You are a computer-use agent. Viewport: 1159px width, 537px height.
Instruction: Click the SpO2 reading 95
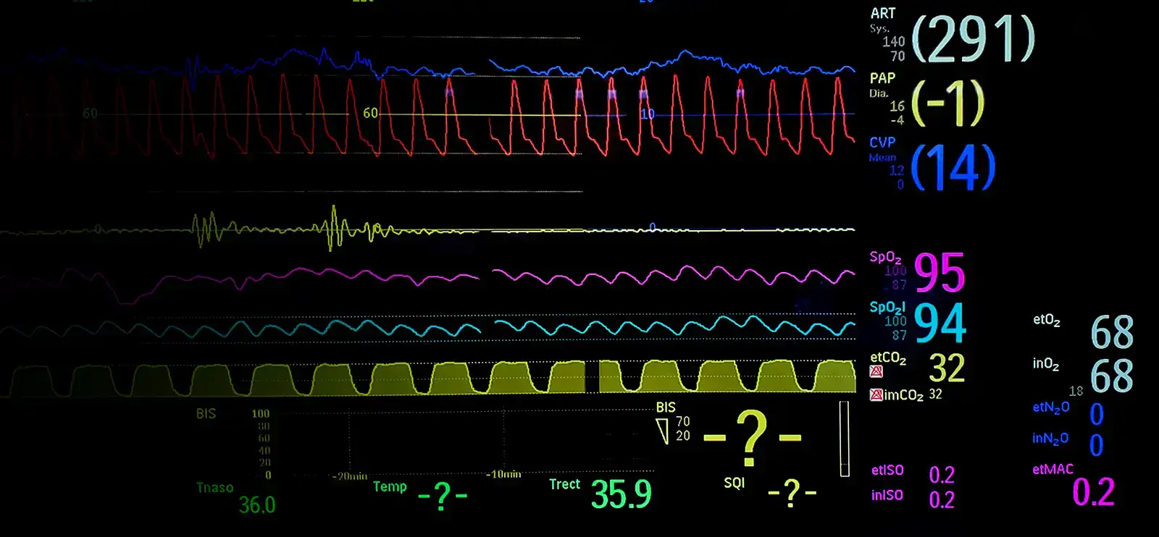click(940, 273)
